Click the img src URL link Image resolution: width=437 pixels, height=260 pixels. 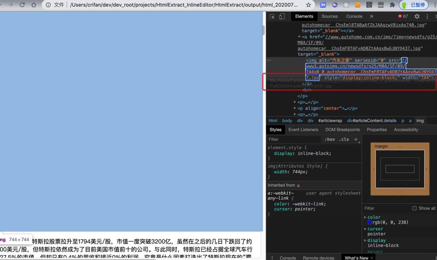(371, 69)
